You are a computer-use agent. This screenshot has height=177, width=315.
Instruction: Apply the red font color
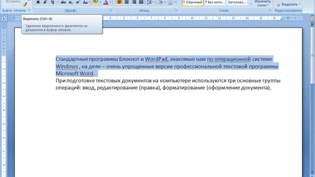(x=106, y=2)
